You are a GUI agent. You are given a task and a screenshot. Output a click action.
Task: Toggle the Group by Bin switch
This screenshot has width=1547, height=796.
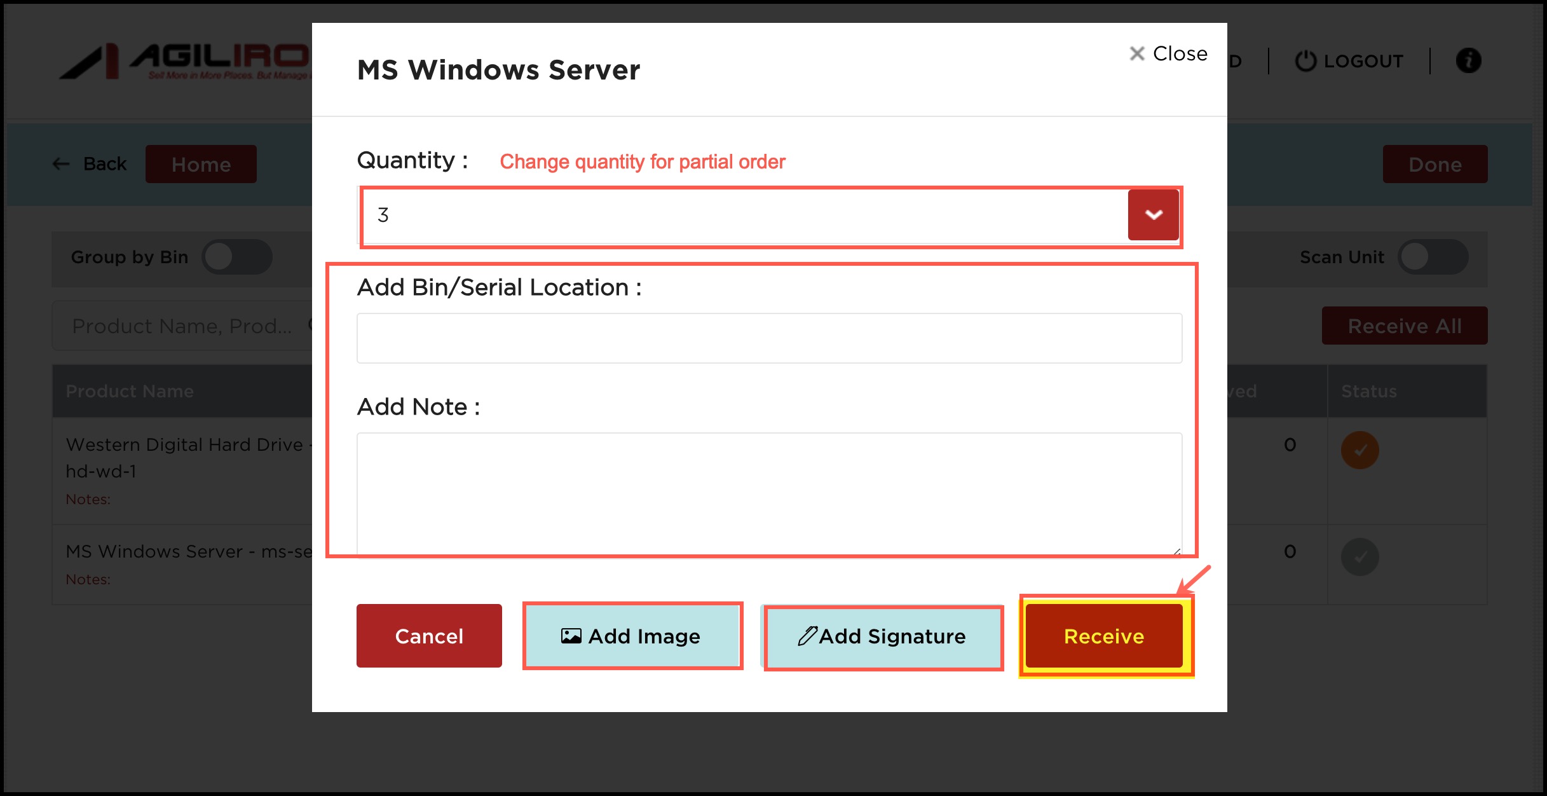[237, 257]
